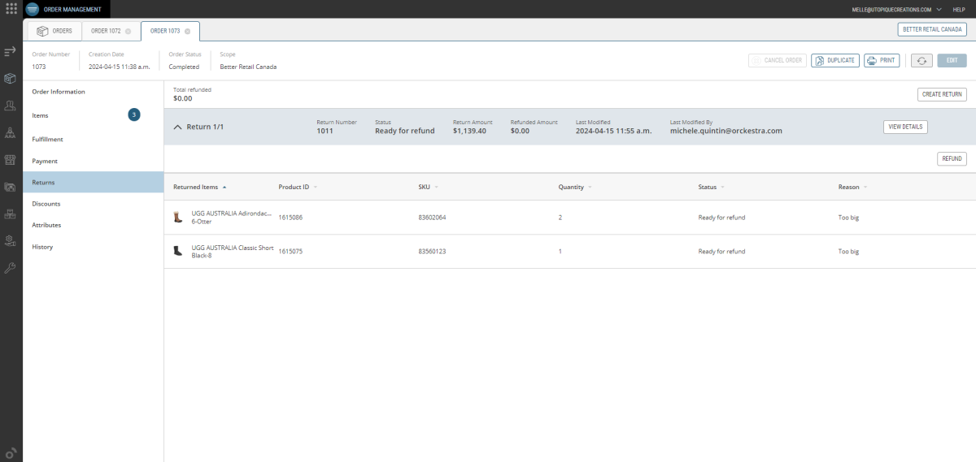
Task: Click the UGG Classic Short boot thumbnail
Action: coord(178,251)
